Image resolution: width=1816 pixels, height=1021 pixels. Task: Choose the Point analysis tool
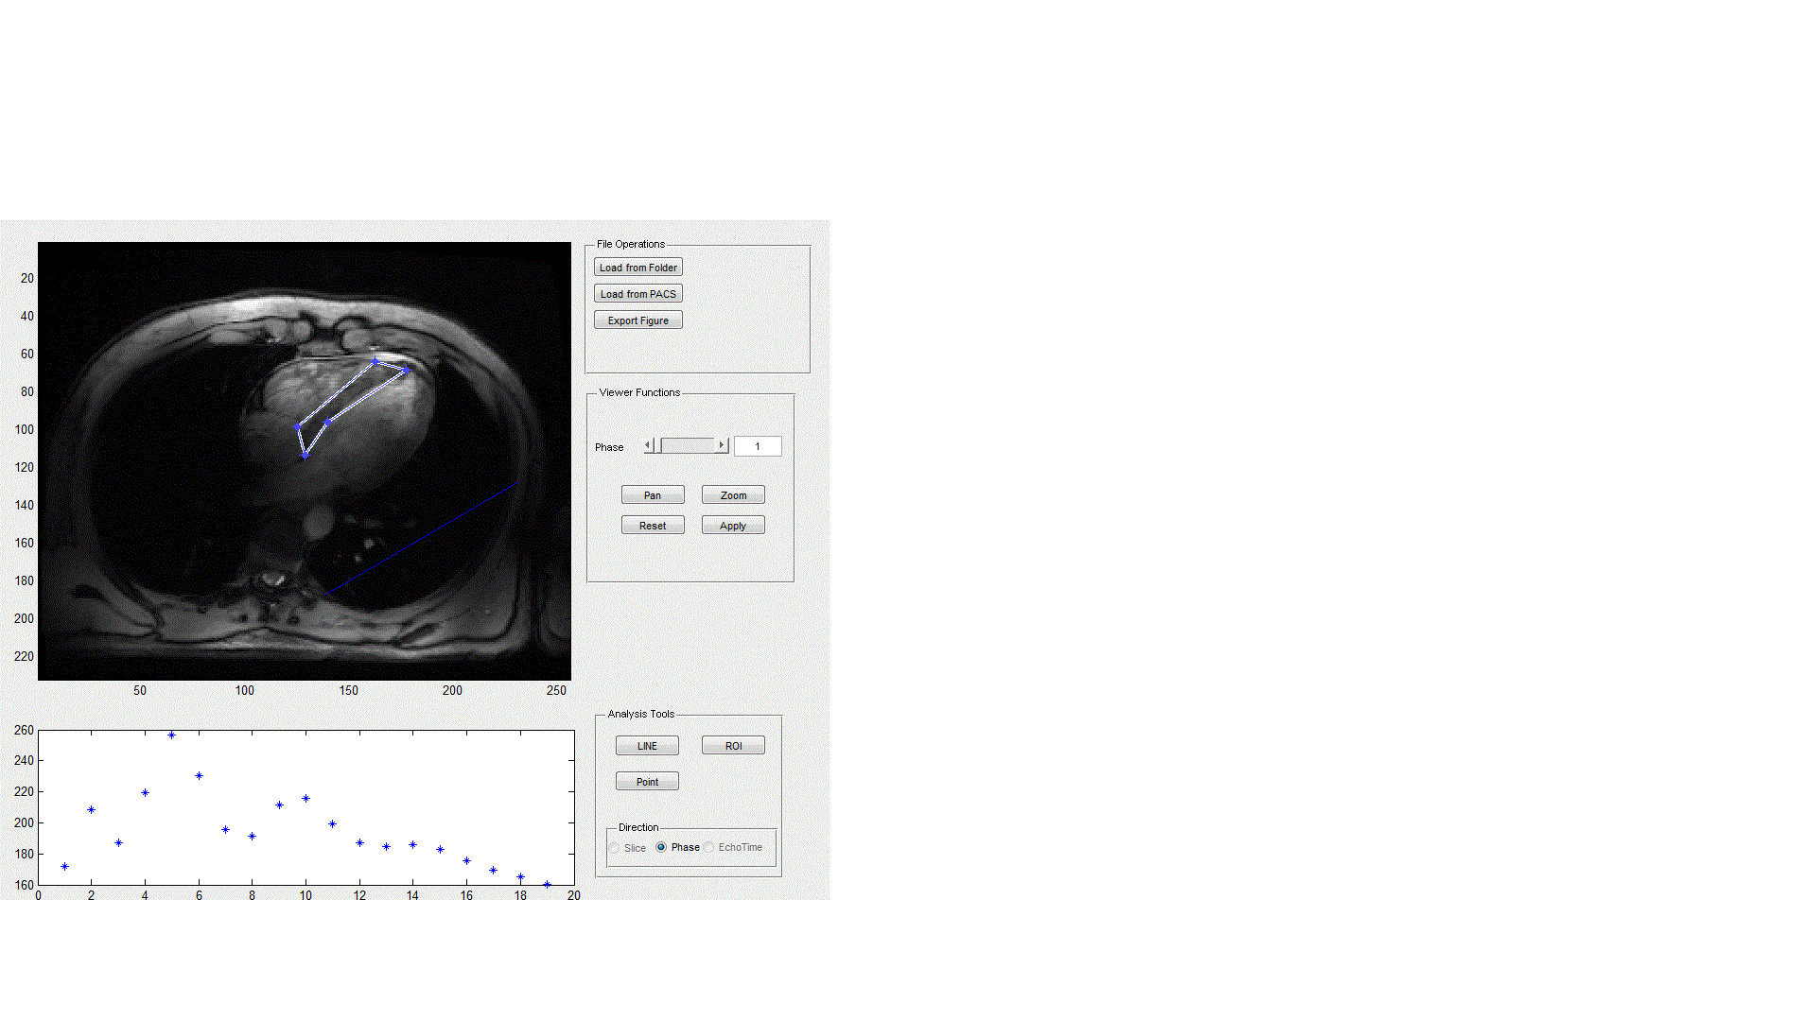point(647,782)
